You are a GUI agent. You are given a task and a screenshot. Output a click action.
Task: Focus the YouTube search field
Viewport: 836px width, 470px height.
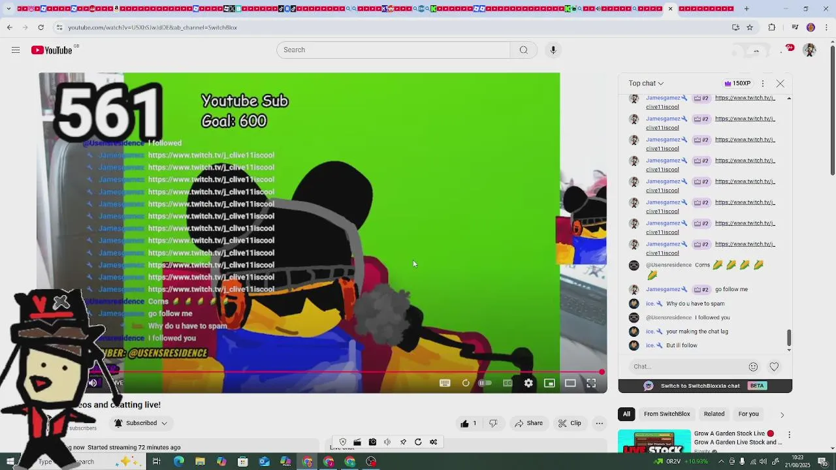(x=393, y=50)
